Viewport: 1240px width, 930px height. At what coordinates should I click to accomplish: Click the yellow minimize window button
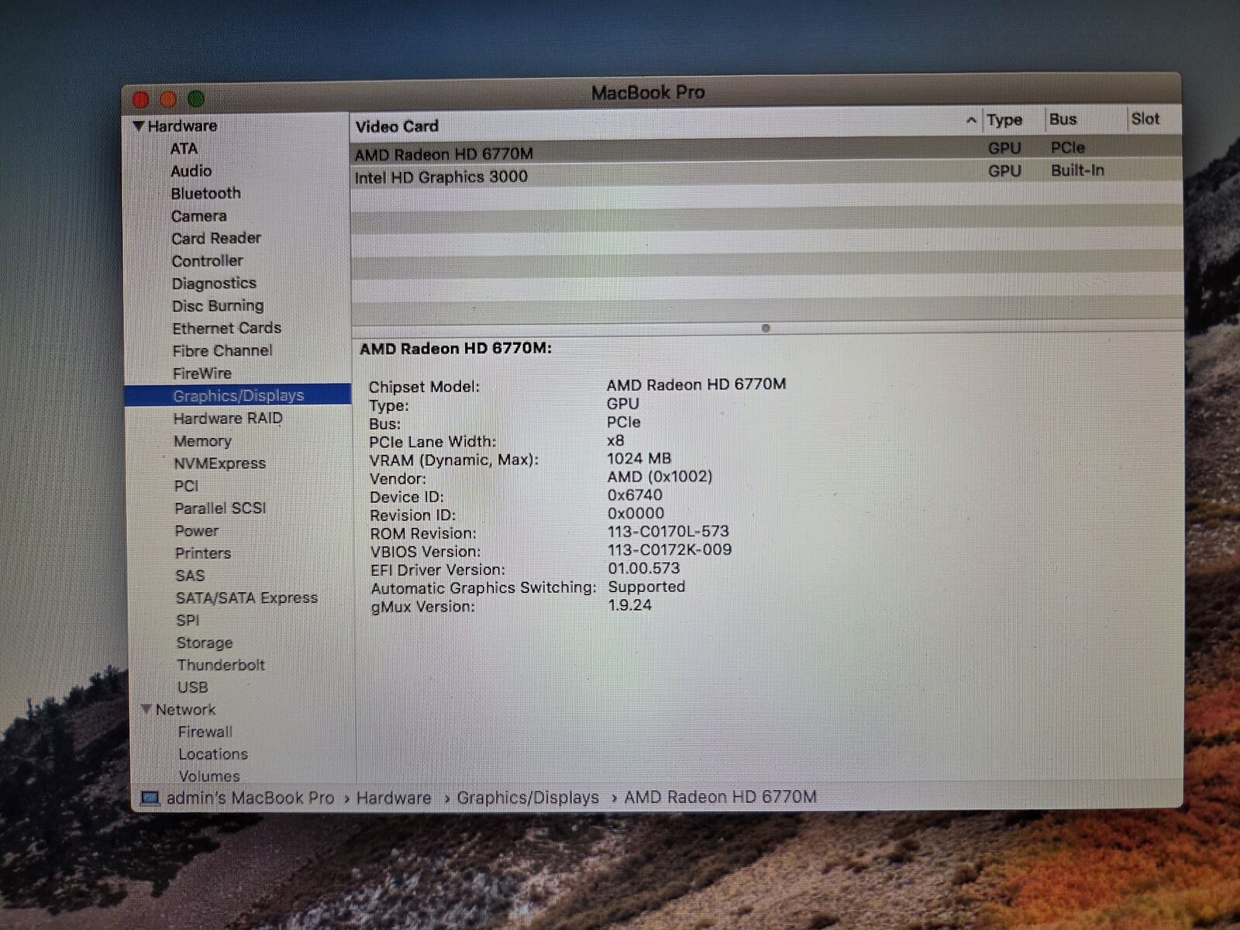168,99
